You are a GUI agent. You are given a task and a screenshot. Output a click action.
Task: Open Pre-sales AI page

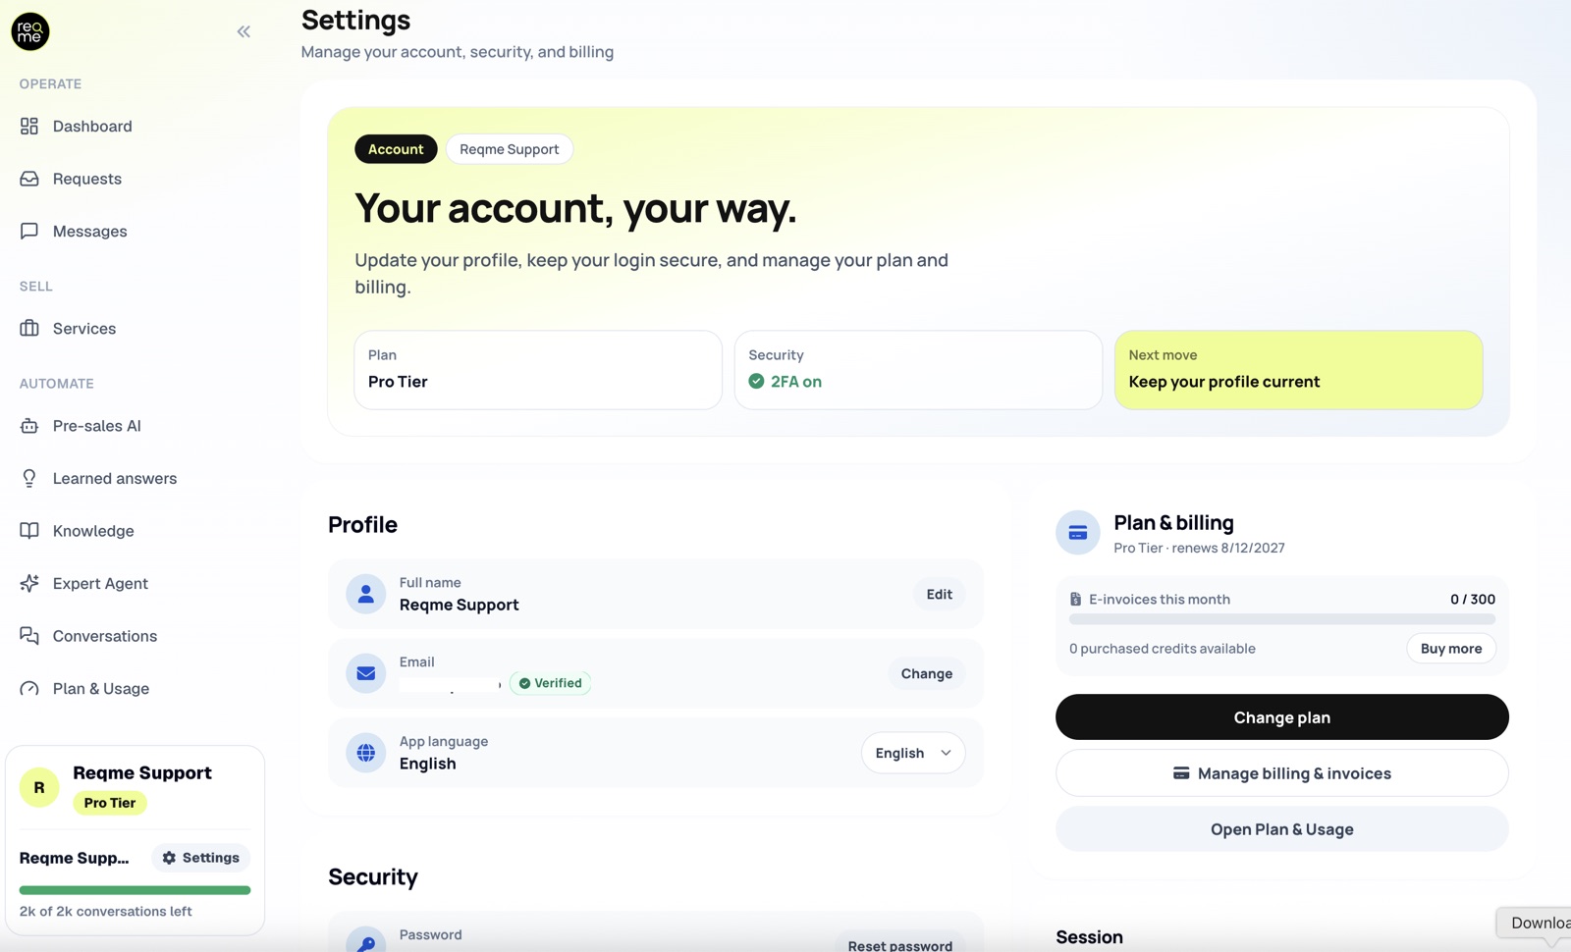[x=97, y=425]
